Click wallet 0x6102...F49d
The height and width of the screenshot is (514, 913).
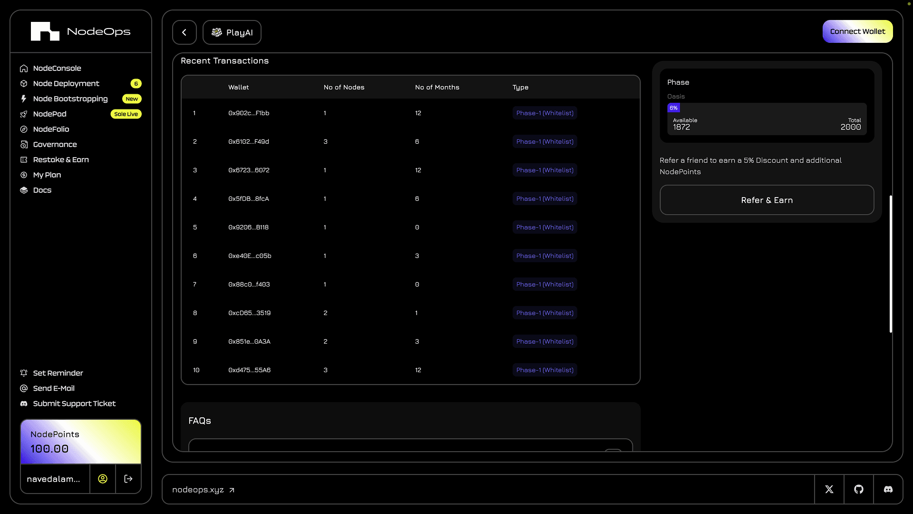(249, 142)
